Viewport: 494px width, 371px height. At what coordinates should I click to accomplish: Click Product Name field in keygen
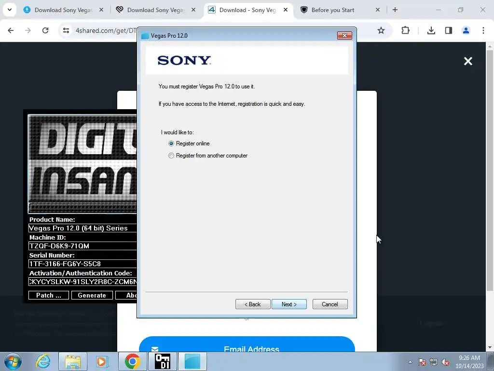82,228
